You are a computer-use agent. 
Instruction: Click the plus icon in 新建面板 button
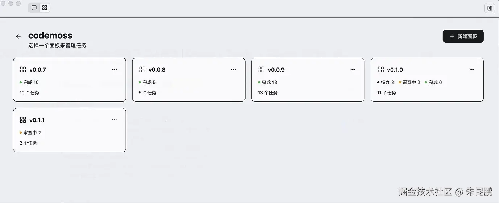(452, 36)
